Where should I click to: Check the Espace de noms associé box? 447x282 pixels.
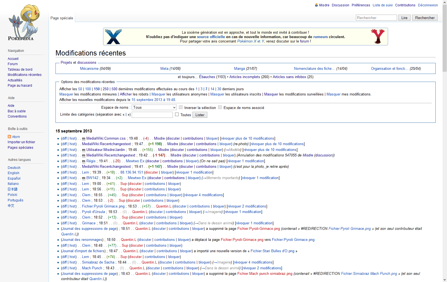[x=220, y=107]
